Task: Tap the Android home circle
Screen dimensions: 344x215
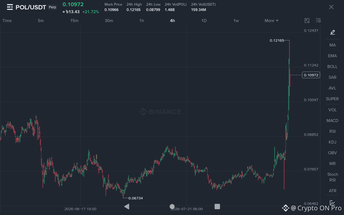Action: pyautogui.click(x=172, y=206)
